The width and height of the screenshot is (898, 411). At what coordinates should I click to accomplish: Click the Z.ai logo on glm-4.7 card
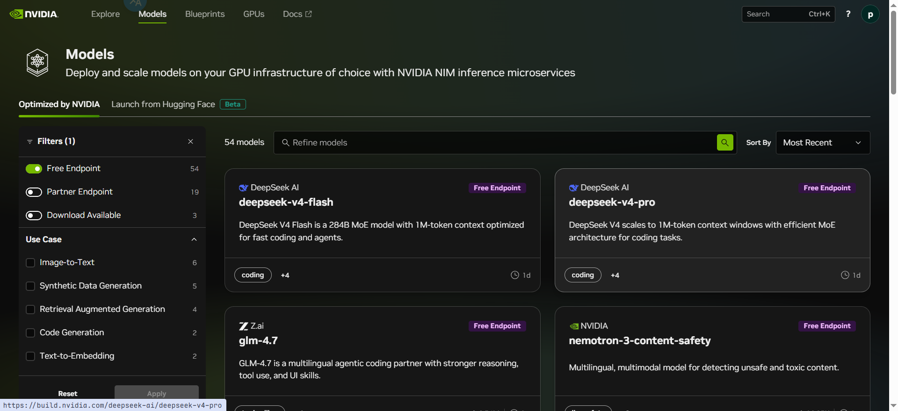[x=243, y=326]
